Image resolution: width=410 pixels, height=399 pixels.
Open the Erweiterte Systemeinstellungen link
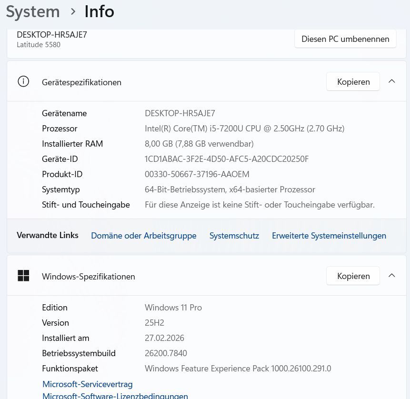tap(329, 236)
